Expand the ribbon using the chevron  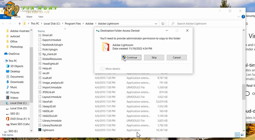click(239, 16)
